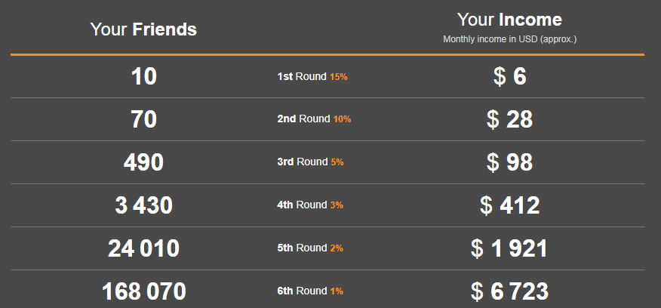Select the $ 28 income value

tap(509, 119)
